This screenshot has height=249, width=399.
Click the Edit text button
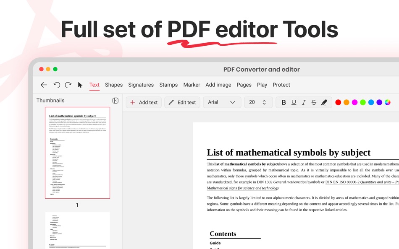click(x=182, y=102)
